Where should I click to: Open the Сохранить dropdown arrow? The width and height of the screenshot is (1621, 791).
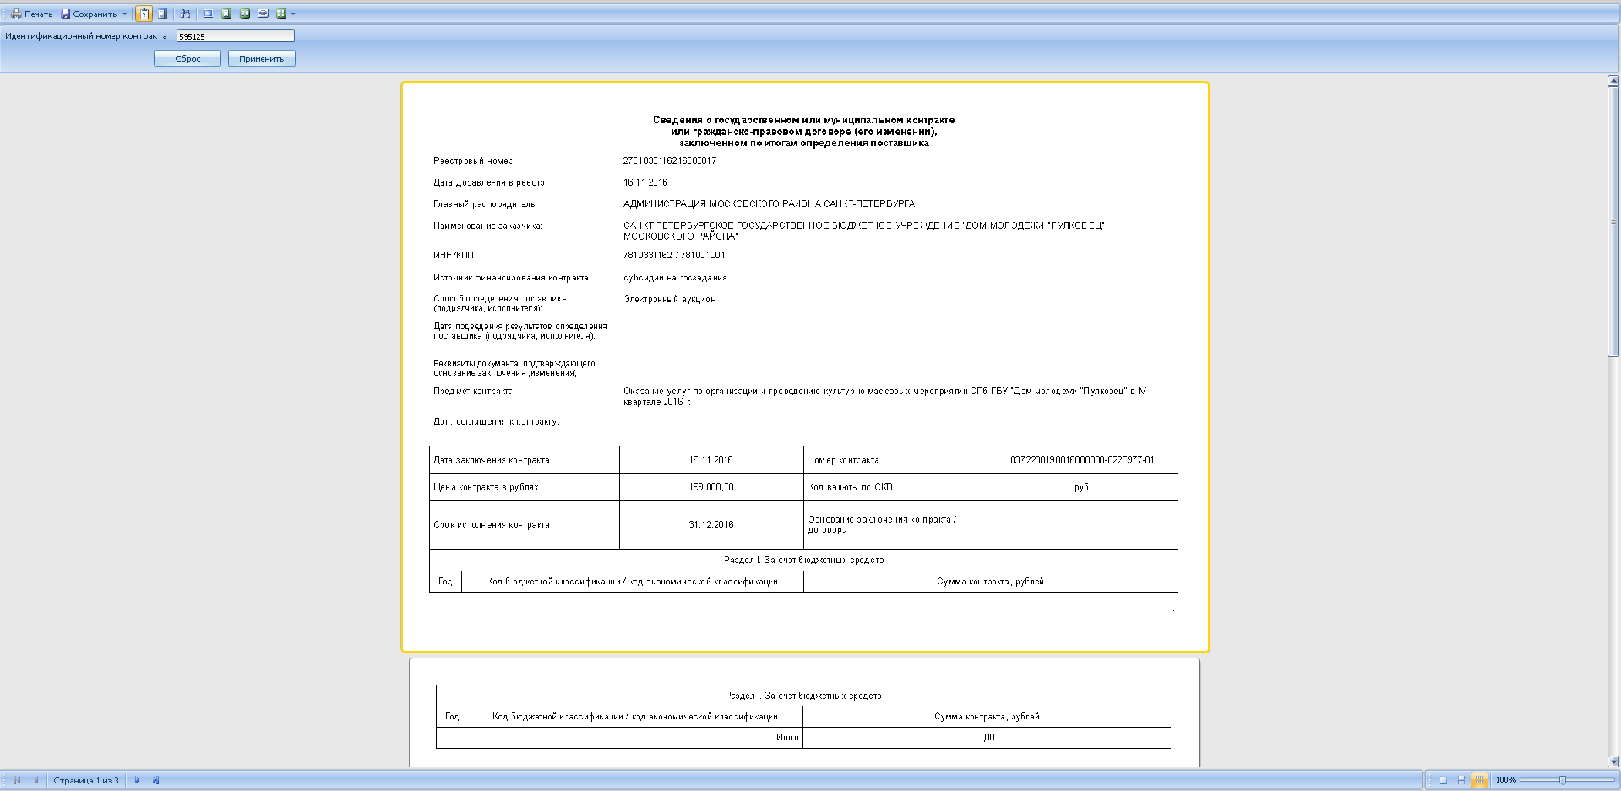tap(124, 14)
